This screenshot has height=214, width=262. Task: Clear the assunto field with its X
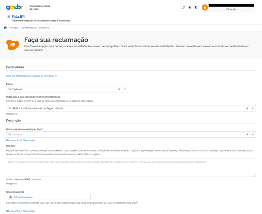[x=247, y=135]
